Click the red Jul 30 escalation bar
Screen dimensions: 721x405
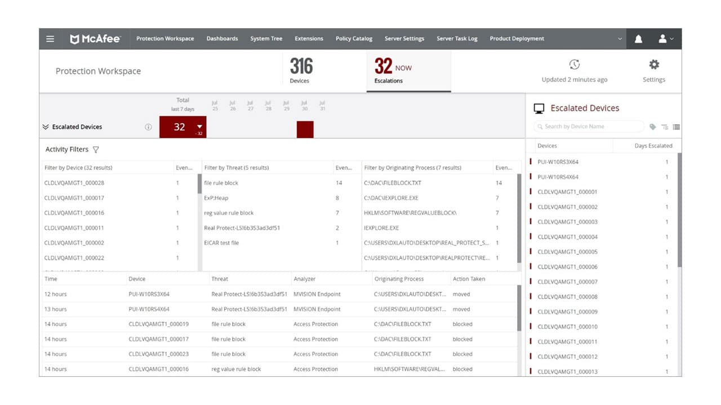305,129
